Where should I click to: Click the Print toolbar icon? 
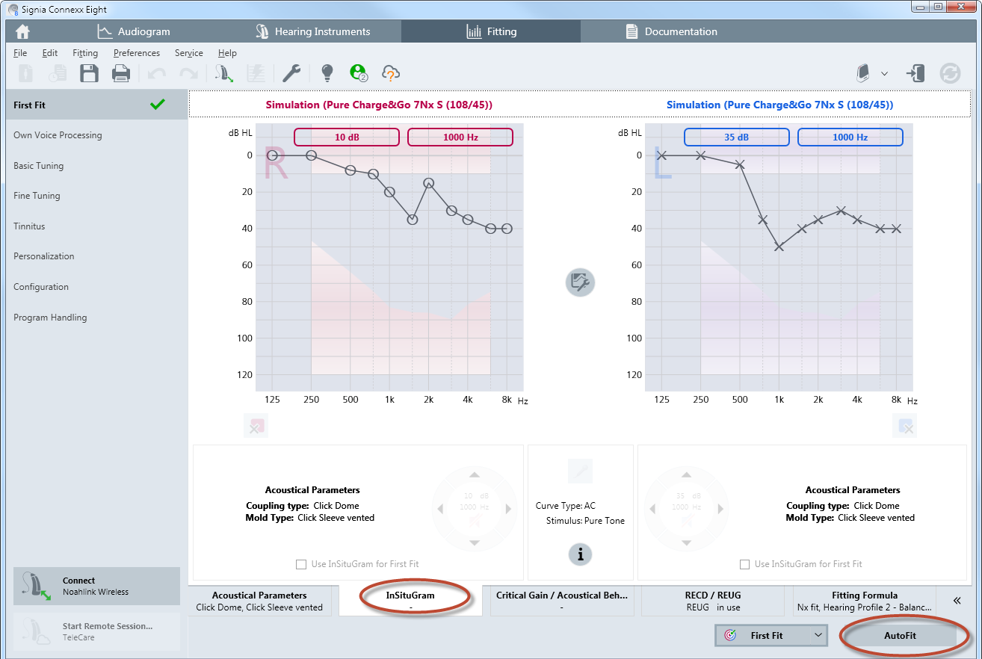[120, 73]
